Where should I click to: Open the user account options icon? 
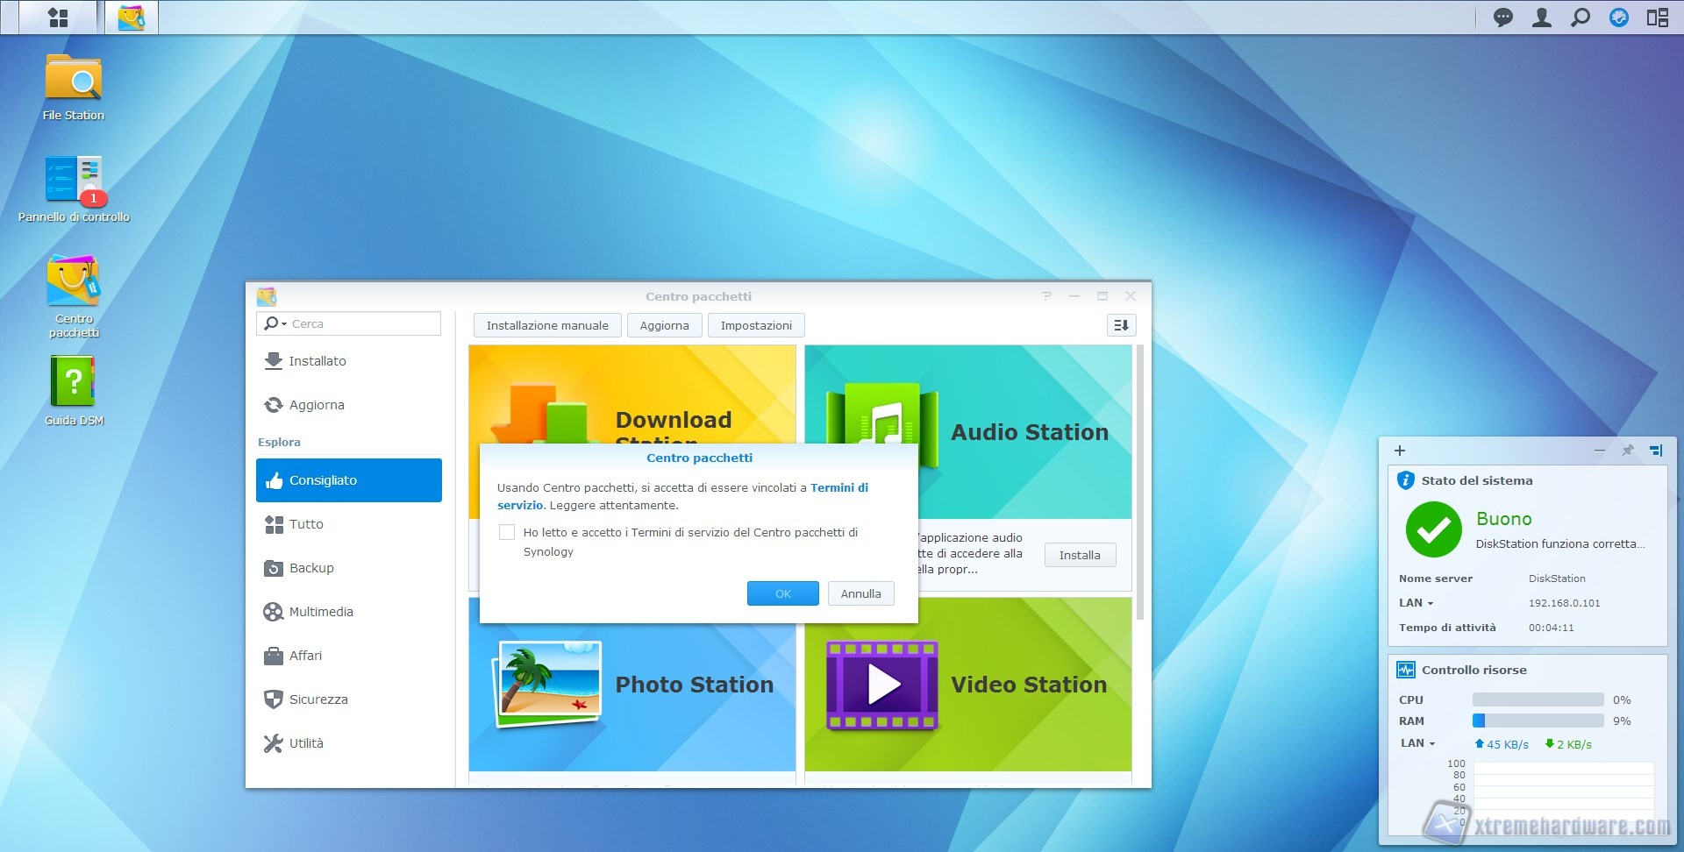pyautogui.click(x=1541, y=18)
